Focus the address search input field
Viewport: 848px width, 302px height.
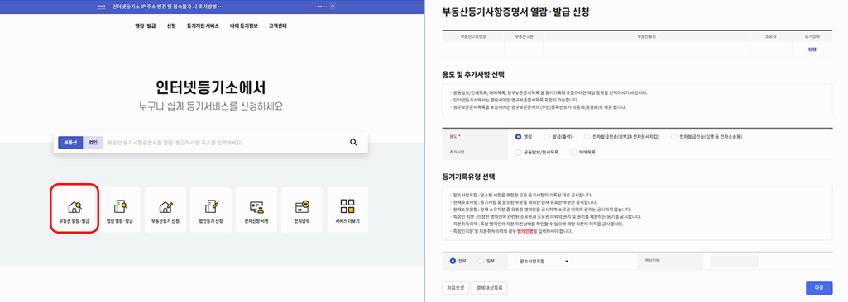point(224,143)
